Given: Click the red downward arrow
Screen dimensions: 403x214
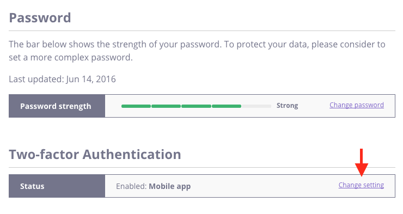Looking at the screenshot, I should (x=362, y=162).
